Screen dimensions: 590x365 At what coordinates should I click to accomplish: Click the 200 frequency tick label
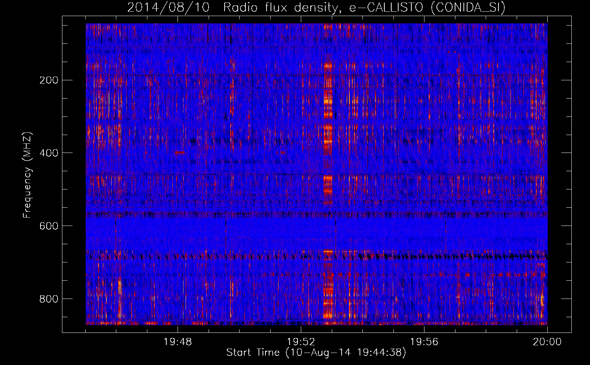coord(49,80)
